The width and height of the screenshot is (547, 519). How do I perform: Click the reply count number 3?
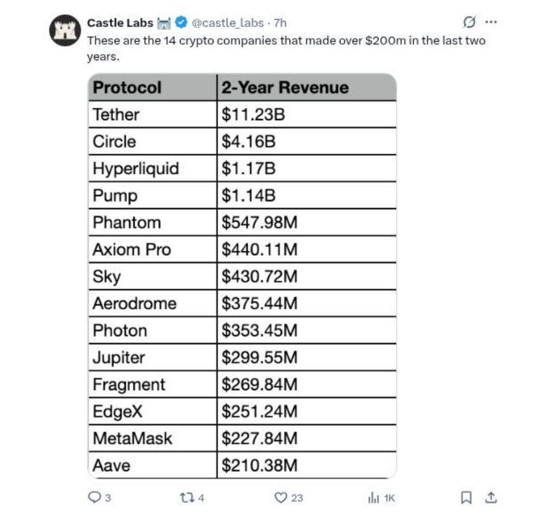tap(108, 498)
